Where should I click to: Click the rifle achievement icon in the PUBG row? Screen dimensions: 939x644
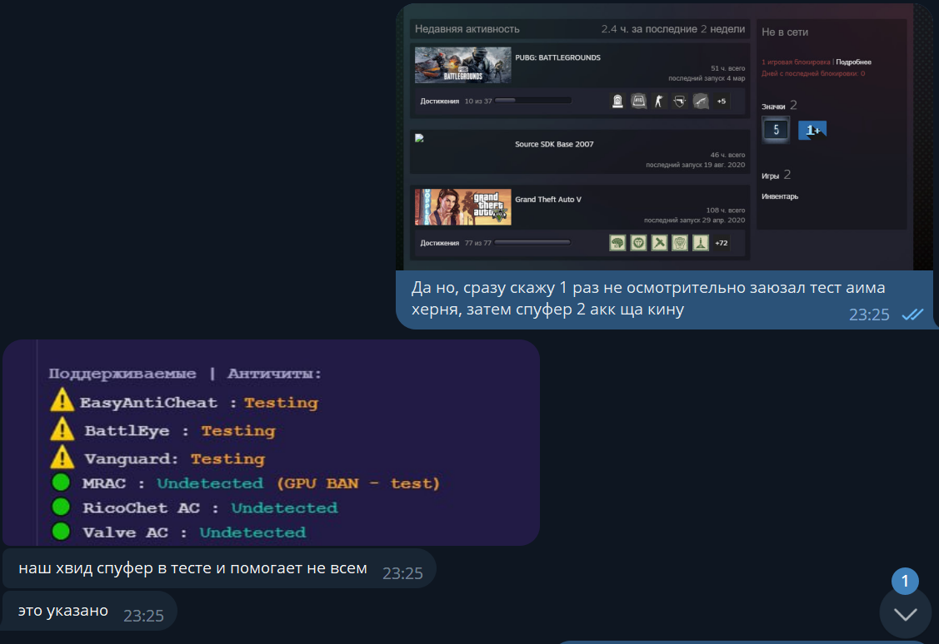[701, 102]
